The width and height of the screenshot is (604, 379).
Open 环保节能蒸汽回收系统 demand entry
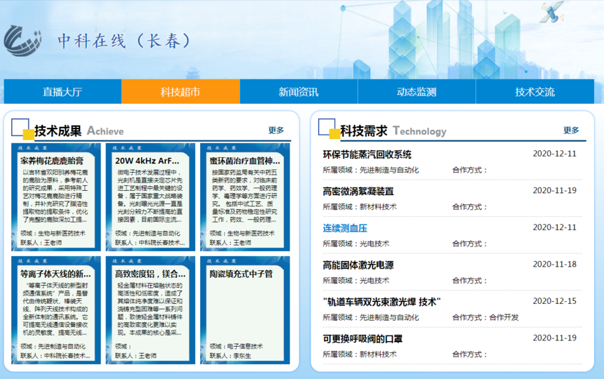(367, 154)
